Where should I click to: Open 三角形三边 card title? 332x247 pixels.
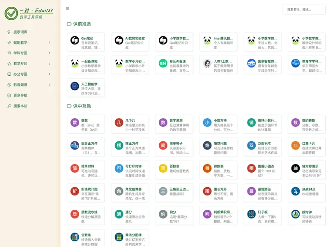click(x=179, y=189)
